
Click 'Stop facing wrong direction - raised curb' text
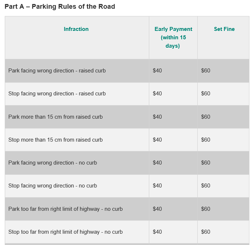[x=57, y=94]
